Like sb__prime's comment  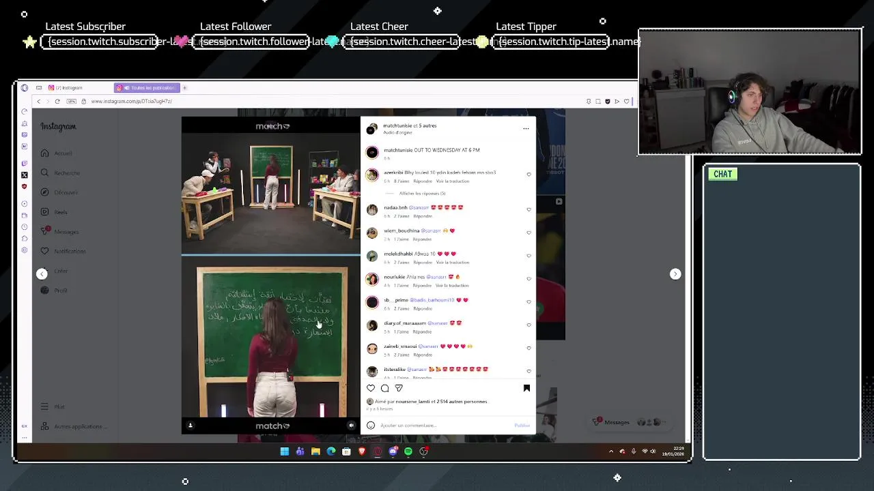pyautogui.click(x=528, y=302)
